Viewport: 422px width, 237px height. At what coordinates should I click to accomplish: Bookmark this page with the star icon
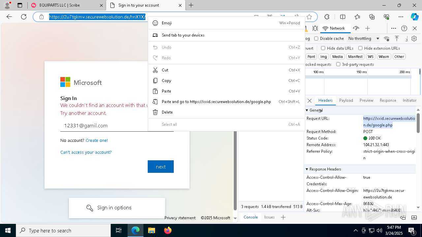tap(309, 17)
